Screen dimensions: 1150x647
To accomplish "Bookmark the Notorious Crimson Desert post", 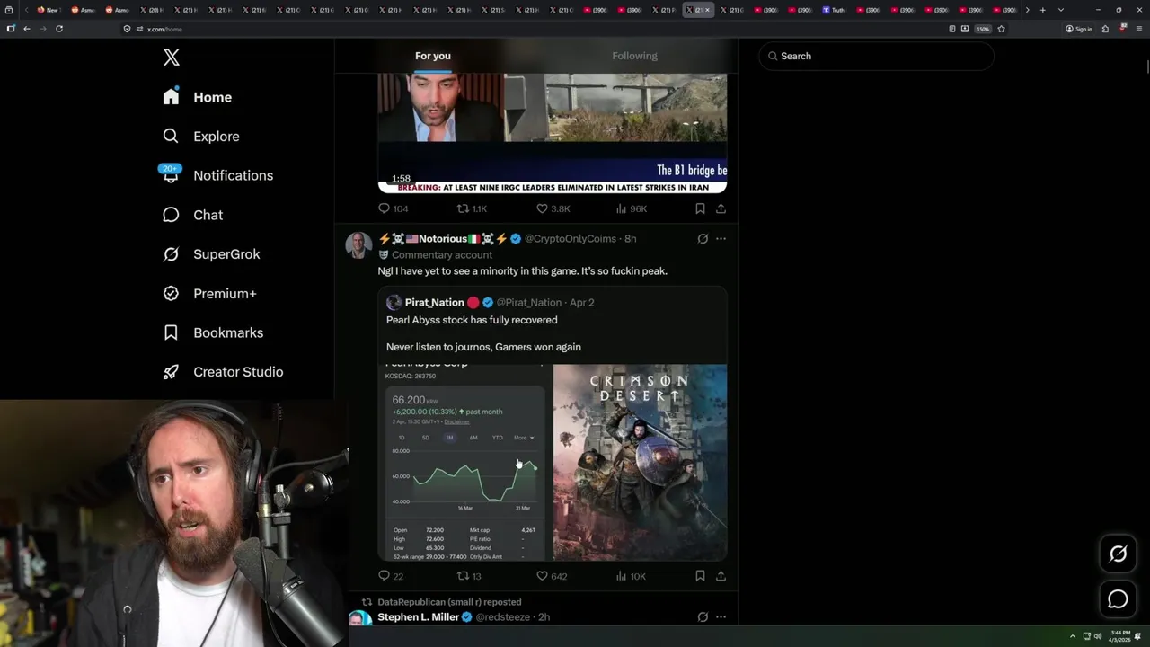I will tap(700, 576).
